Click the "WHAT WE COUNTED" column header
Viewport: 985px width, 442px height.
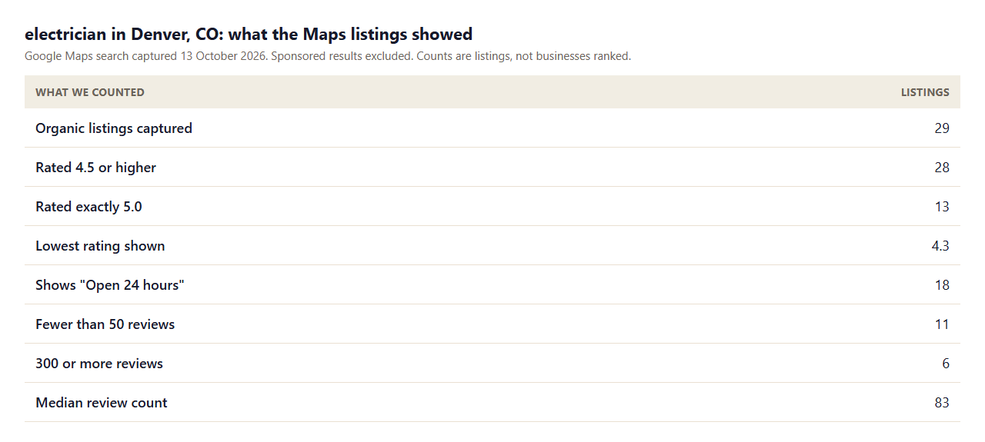90,92
